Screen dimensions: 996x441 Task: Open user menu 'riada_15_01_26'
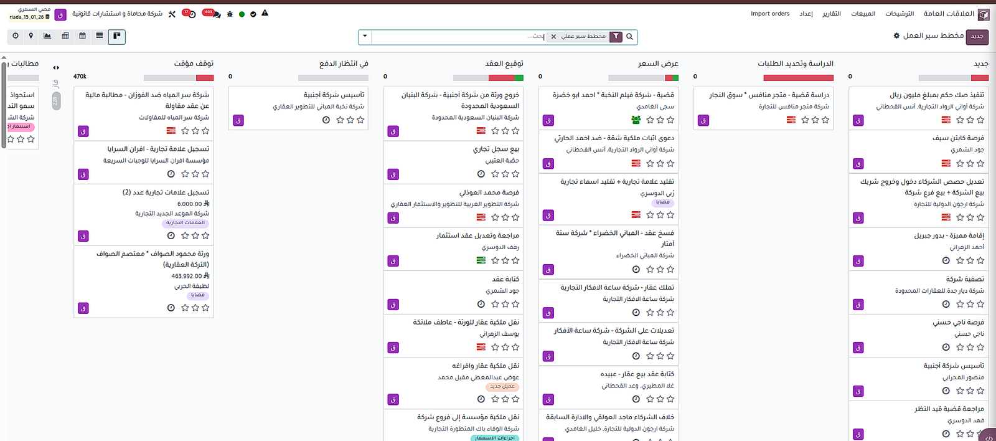coord(35,14)
